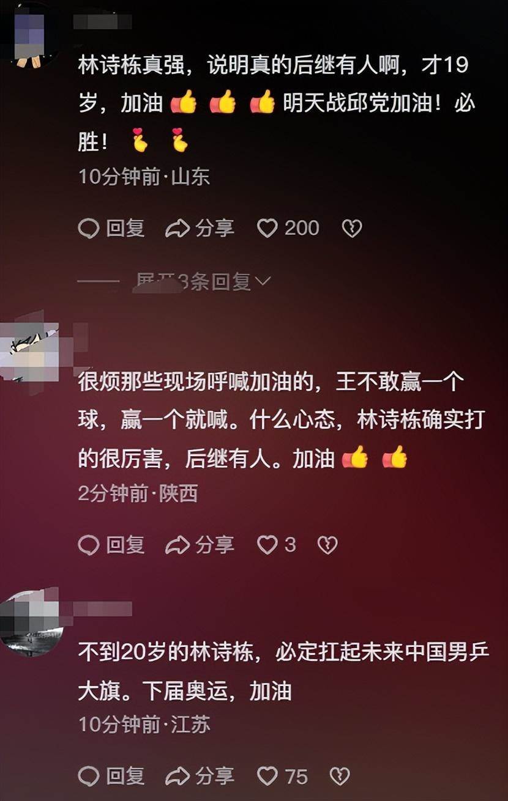This screenshot has width=508, height=801.
Task: Like the comment with 200 likes
Action: [x=267, y=229]
